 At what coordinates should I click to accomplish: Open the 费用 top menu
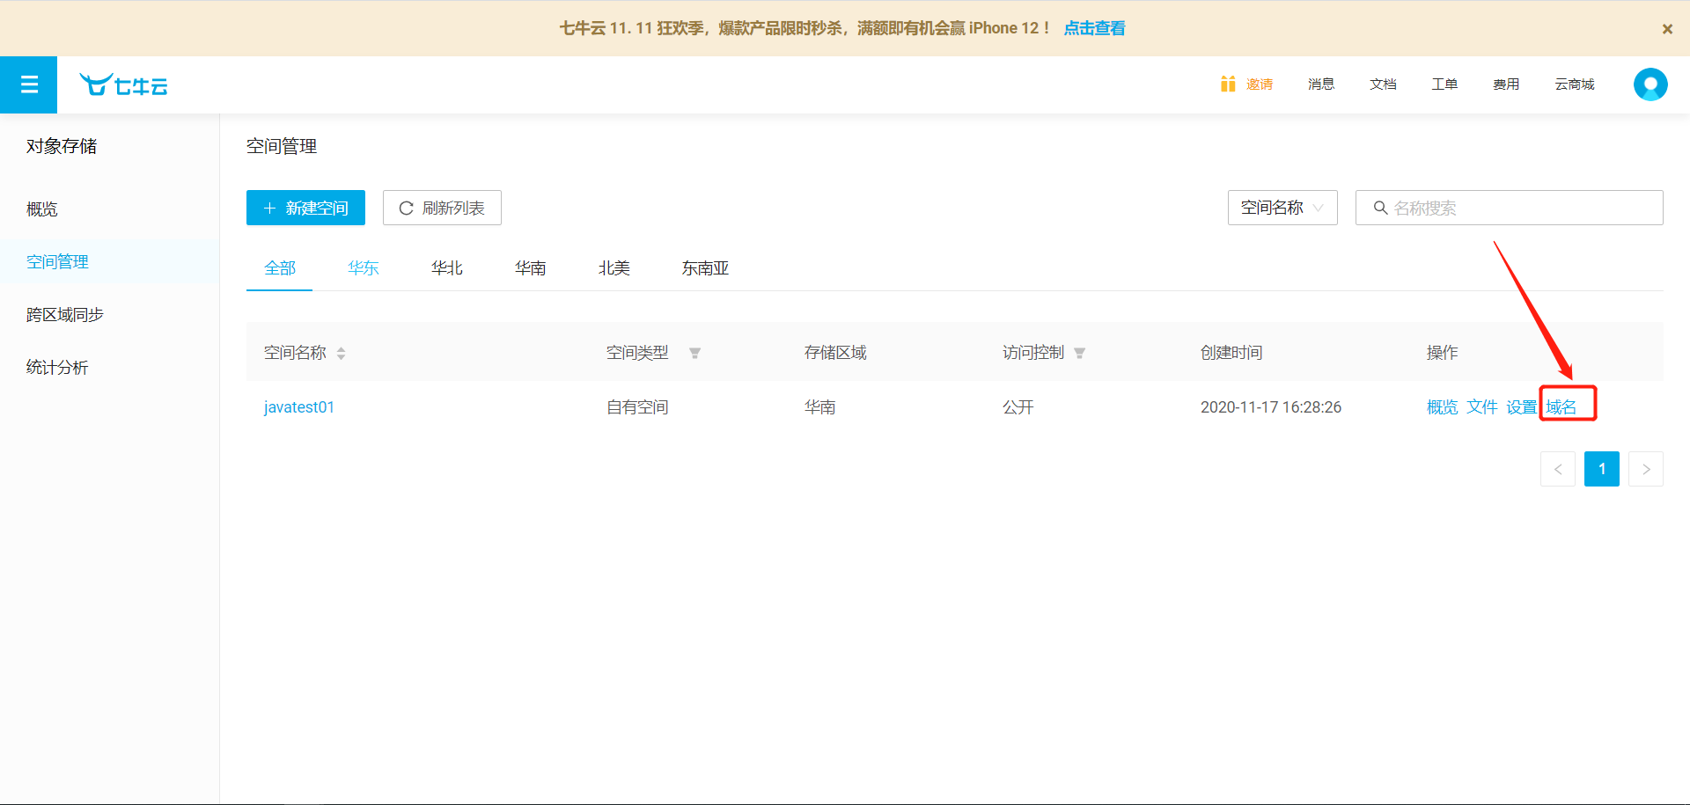tap(1506, 84)
